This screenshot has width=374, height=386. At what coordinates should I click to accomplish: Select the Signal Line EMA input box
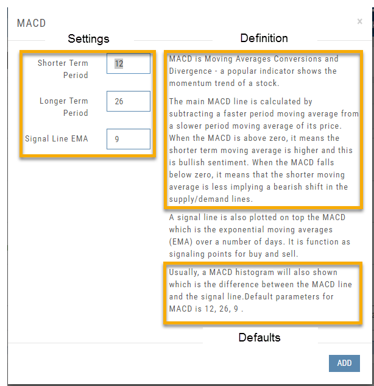(129, 139)
